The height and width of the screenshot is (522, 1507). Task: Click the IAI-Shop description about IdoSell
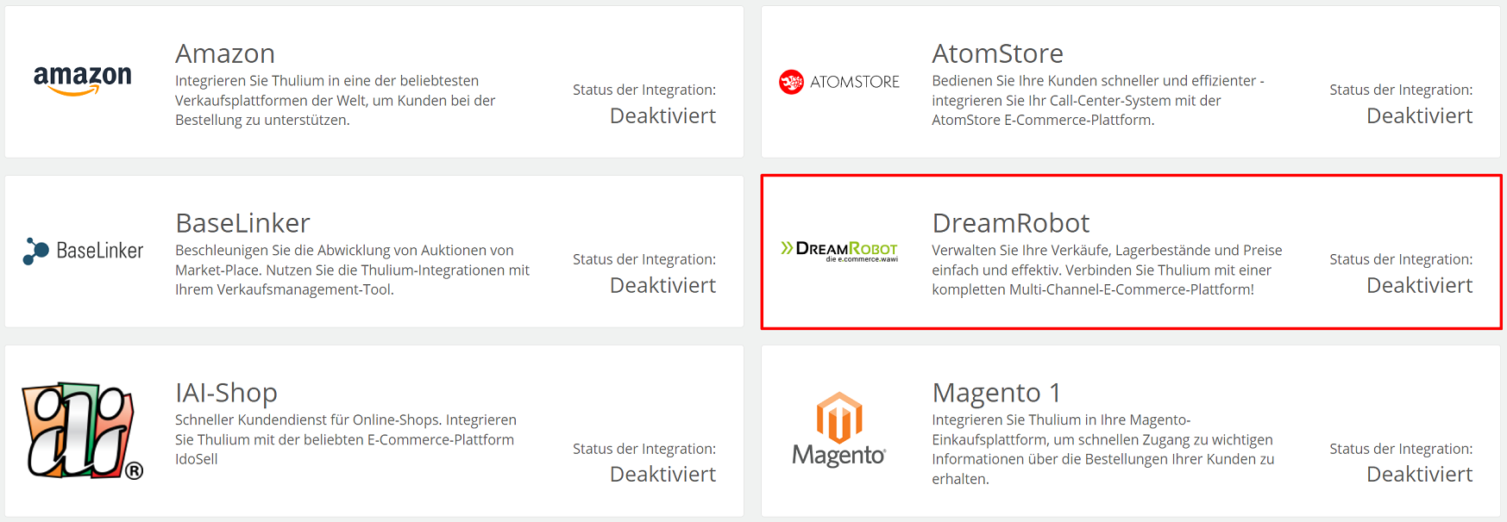click(346, 439)
